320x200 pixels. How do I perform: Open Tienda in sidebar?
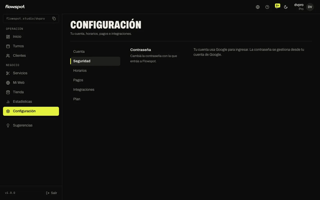click(31, 92)
